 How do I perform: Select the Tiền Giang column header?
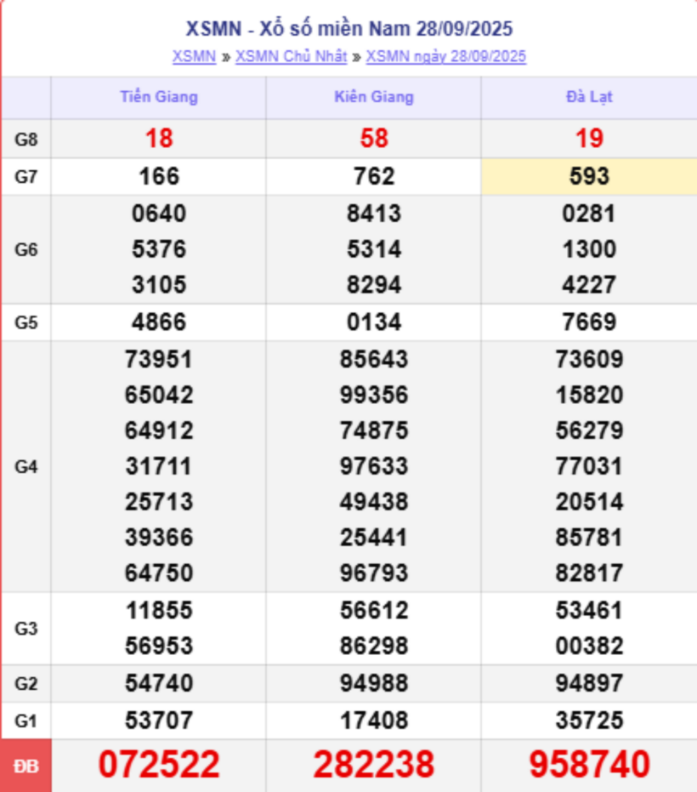[158, 97]
